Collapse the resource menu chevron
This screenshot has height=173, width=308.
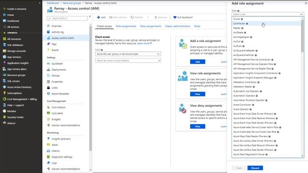(x=90, y=16)
